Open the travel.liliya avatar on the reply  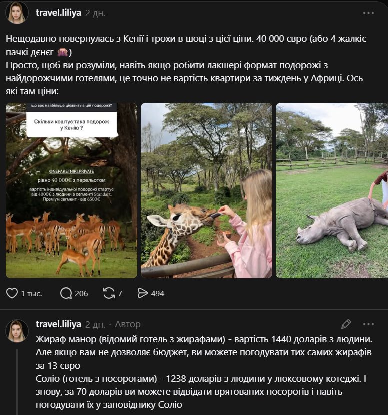(x=17, y=331)
